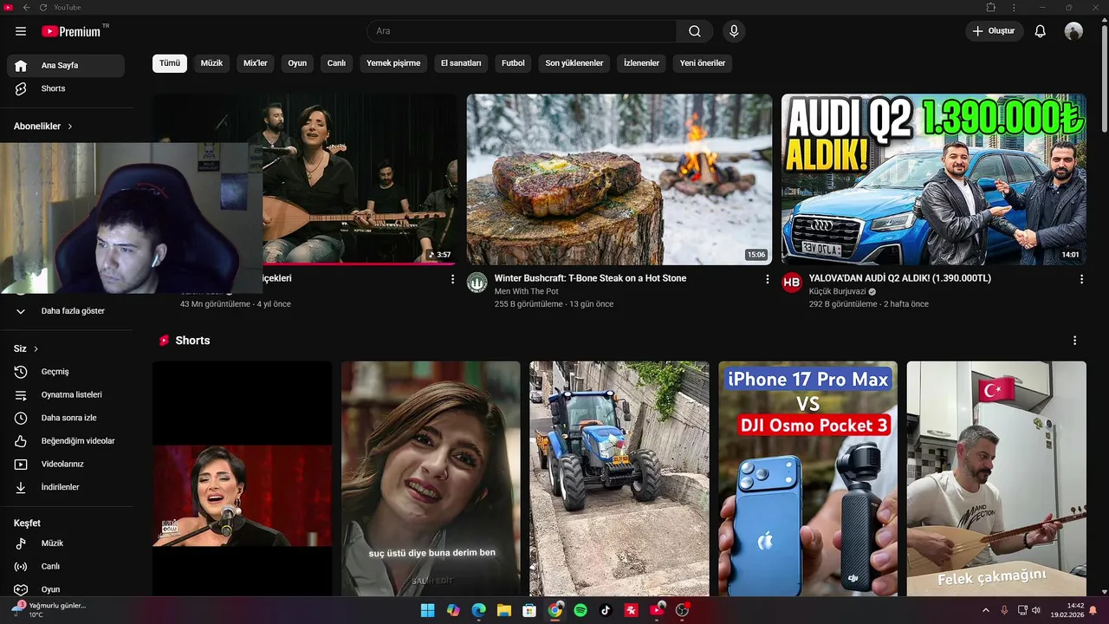The width and height of the screenshot is (1109, 624).
Task: Open more options for Winter Bushcraft video
Action: [767, 279]
